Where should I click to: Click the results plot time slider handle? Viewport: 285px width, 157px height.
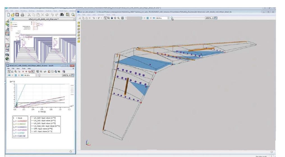(x=39, y=75)
